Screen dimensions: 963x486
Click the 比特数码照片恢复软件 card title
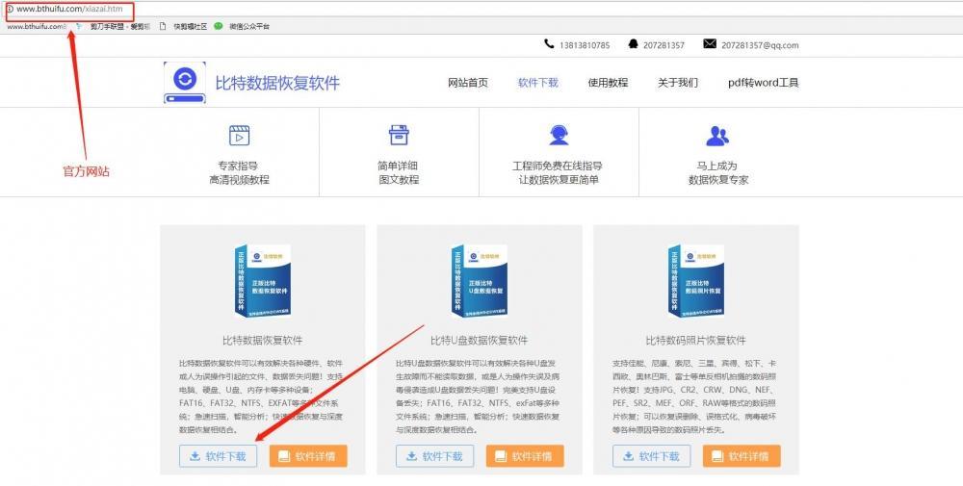click(x=696, y=340)
